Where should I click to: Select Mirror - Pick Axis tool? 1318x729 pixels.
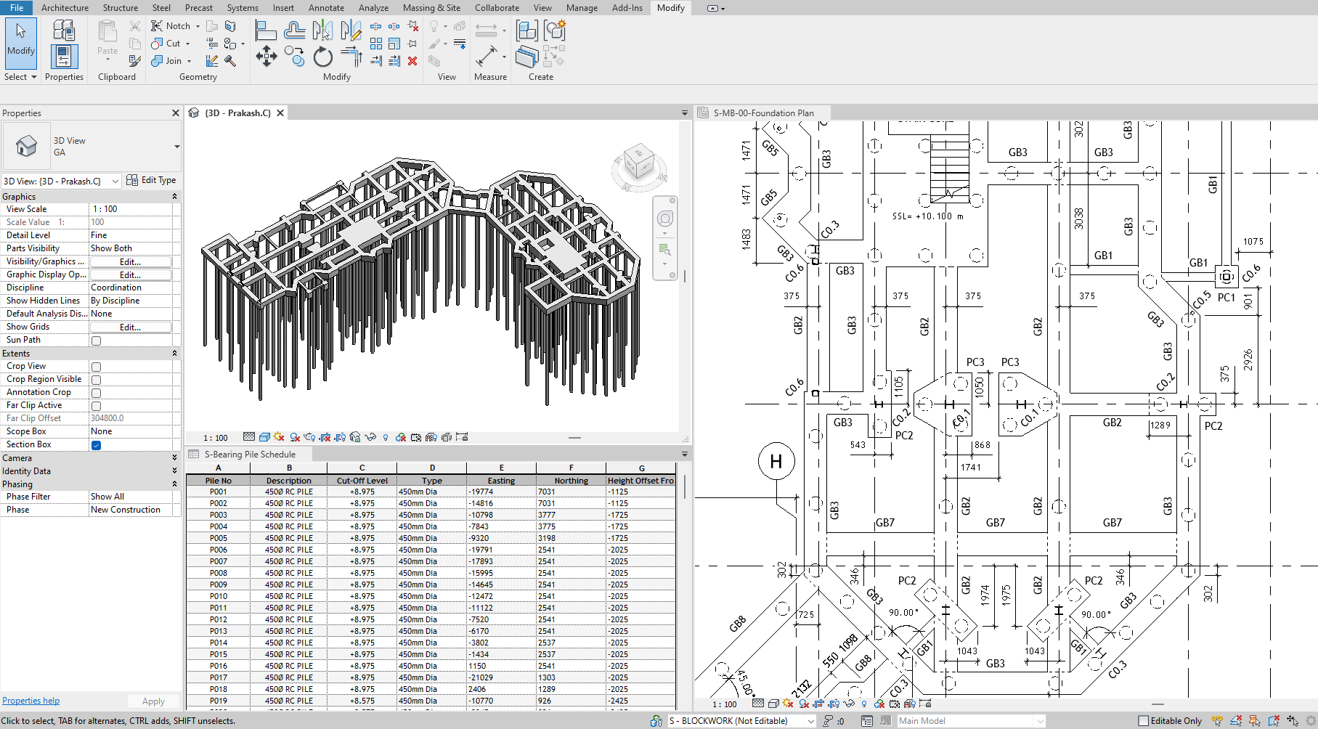322,30
